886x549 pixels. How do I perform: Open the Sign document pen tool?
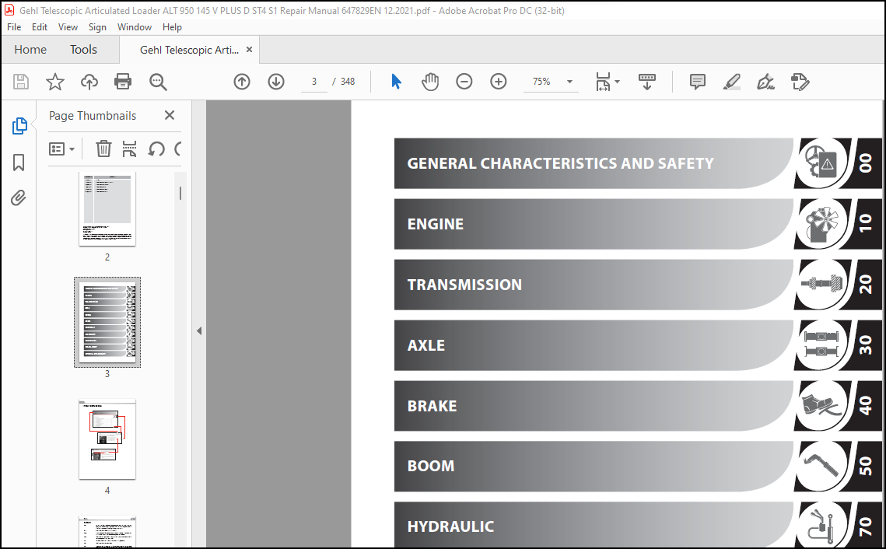coord(765,82)
